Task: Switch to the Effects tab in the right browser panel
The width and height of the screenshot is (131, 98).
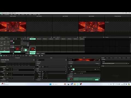Action: [120, 58]
